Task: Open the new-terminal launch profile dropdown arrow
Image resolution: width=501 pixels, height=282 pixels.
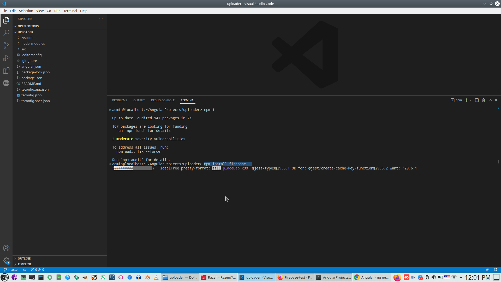Action: 471,100
